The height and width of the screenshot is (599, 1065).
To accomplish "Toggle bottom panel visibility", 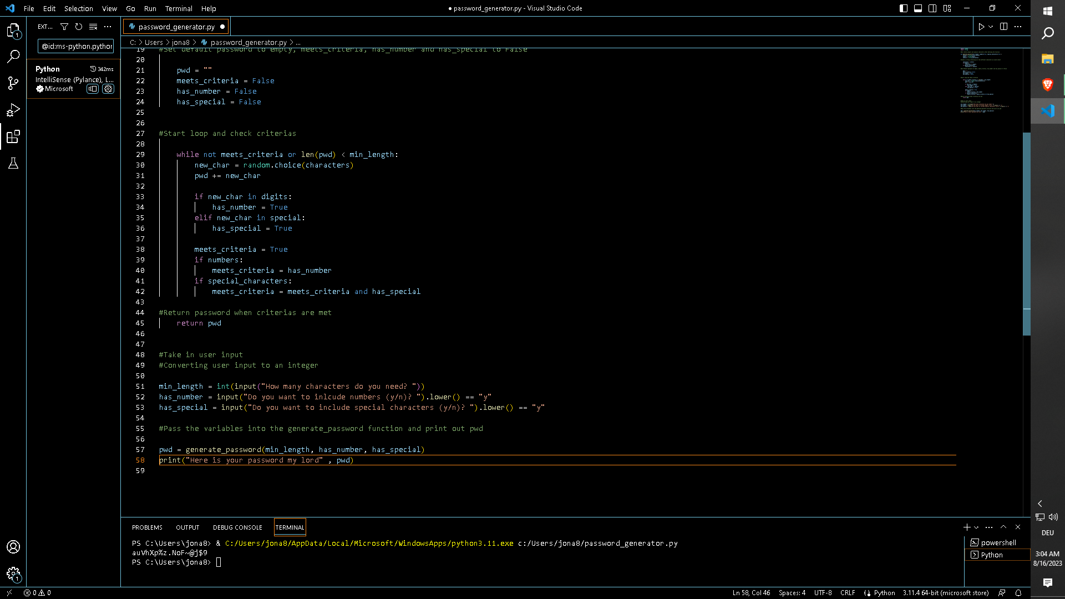I will (918, 8).
